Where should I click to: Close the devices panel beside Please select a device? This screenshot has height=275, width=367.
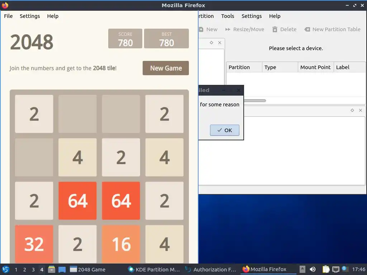pos(220,43)
